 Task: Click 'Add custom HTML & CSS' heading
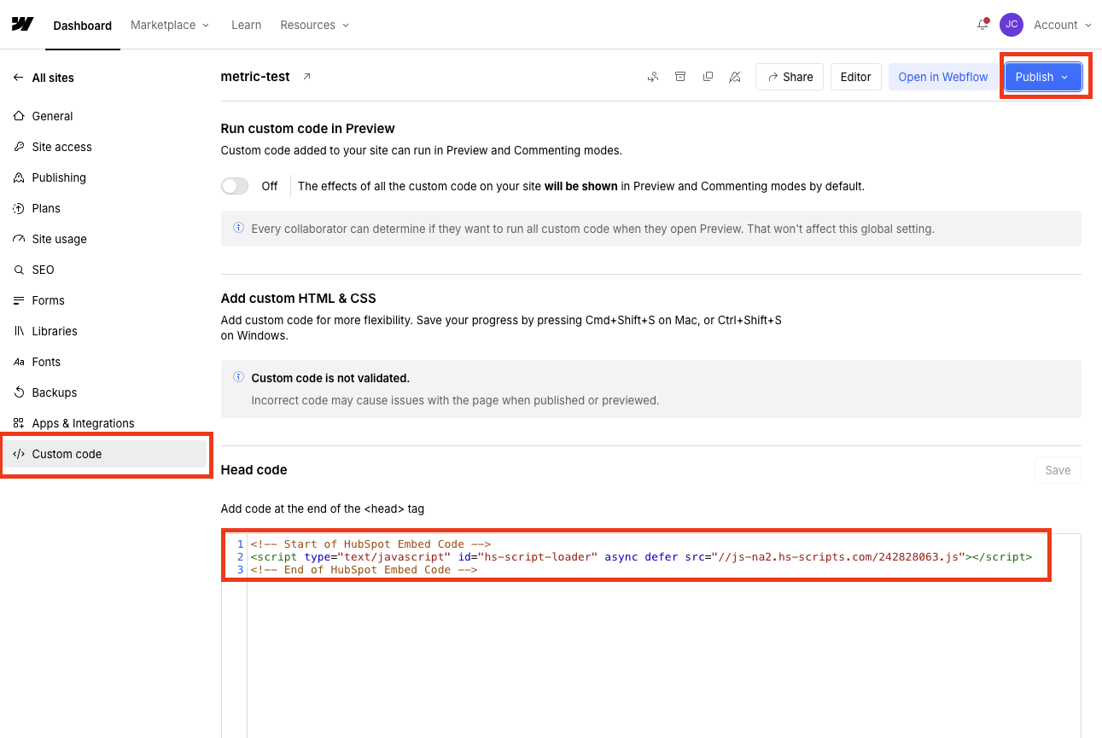click(298, 299)
